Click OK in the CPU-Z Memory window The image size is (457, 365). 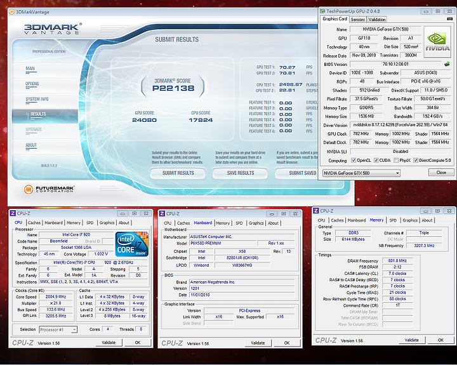(440, 340)
